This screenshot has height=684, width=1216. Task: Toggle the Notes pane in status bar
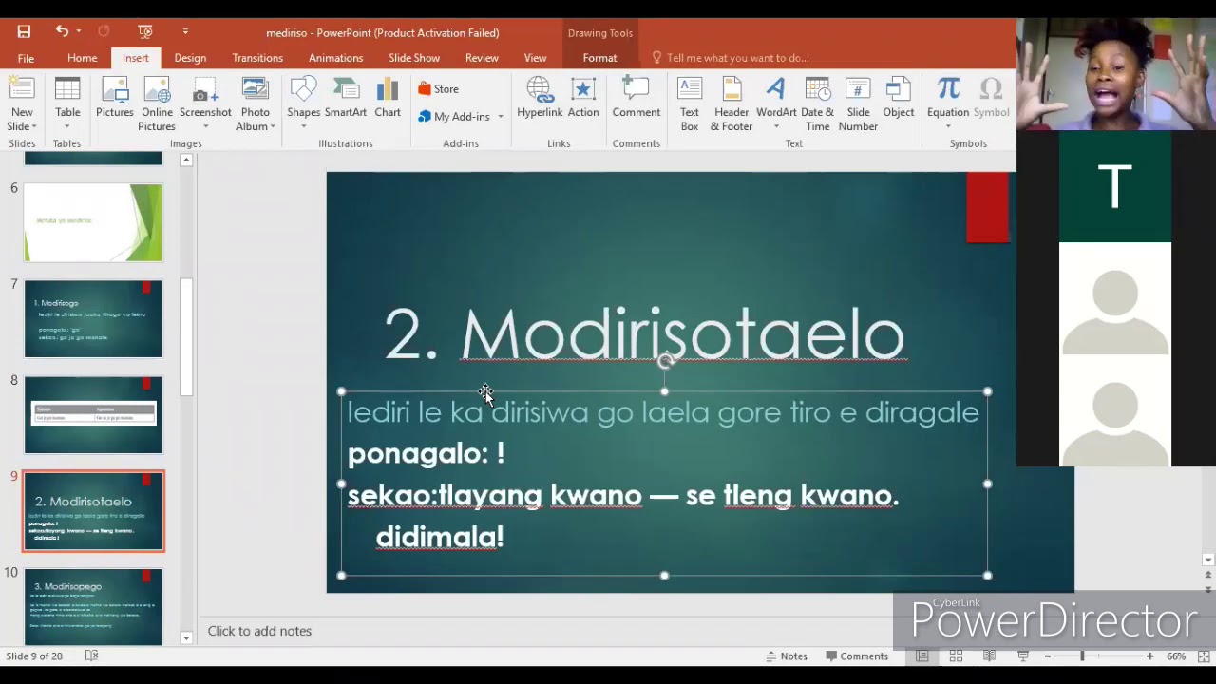pyautogui.click(x=786, y=656)
